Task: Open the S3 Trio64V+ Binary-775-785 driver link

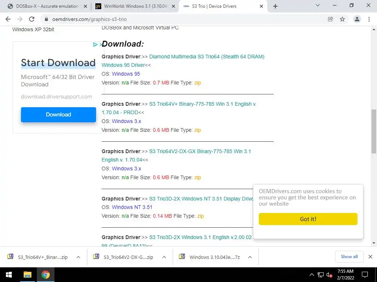Action: [x=179, y=108]
